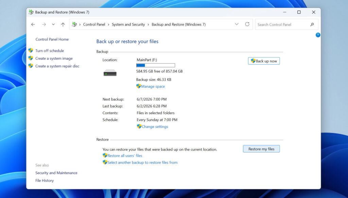Click shield icon beside Create a system image
Screen dimensions: 348x198
[31, 58]
